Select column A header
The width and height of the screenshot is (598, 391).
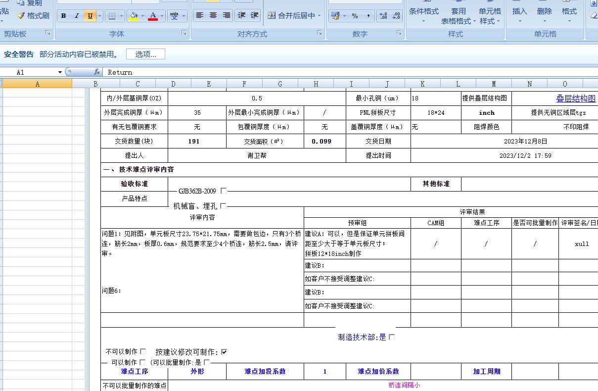[38, 84]
